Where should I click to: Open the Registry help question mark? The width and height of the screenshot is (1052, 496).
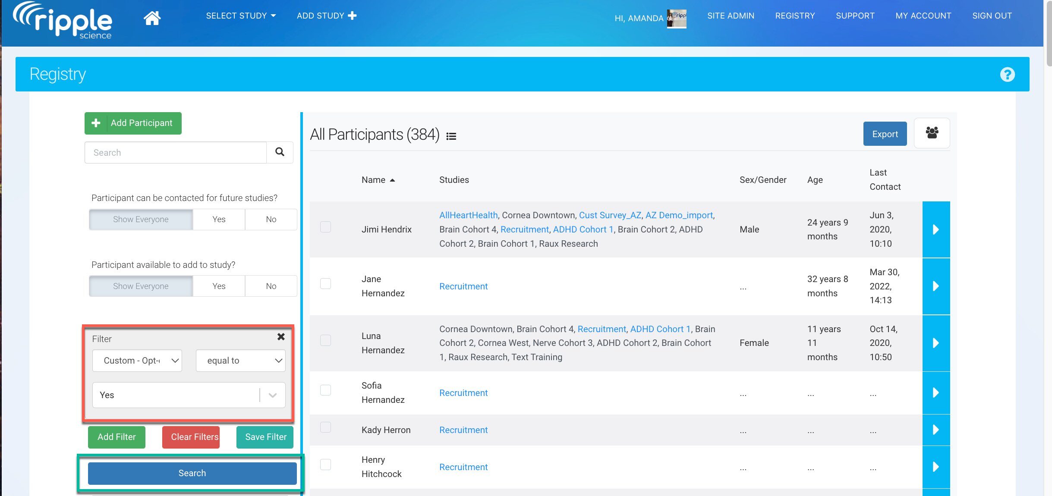(1007, 75)
